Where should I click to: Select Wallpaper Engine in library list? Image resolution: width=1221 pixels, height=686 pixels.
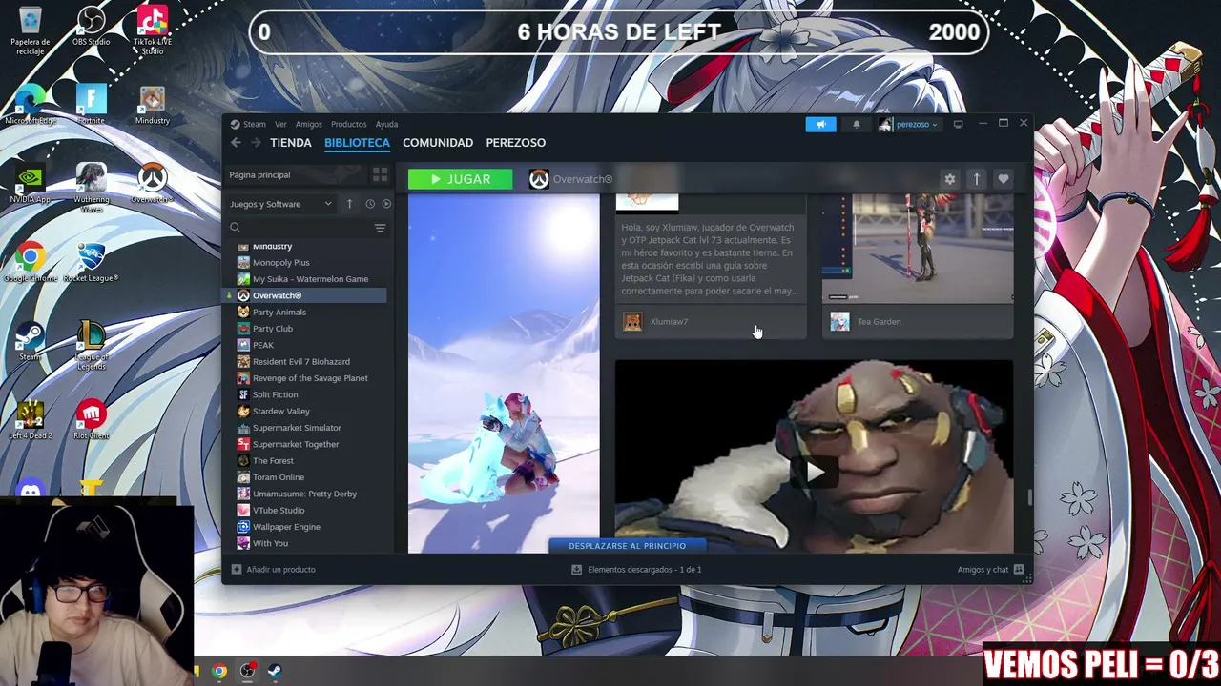(286, 527)
